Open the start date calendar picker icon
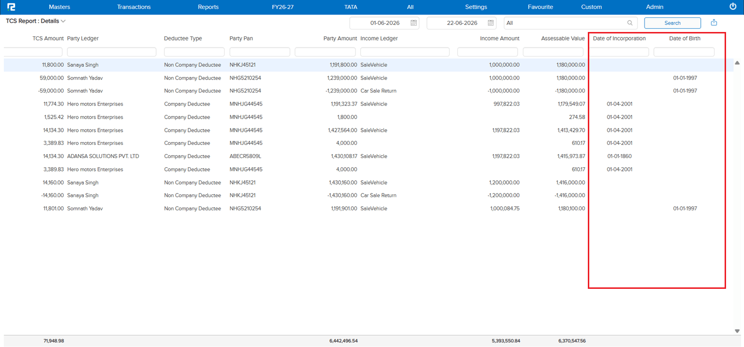Screen dimensions: 744x347 414,23
